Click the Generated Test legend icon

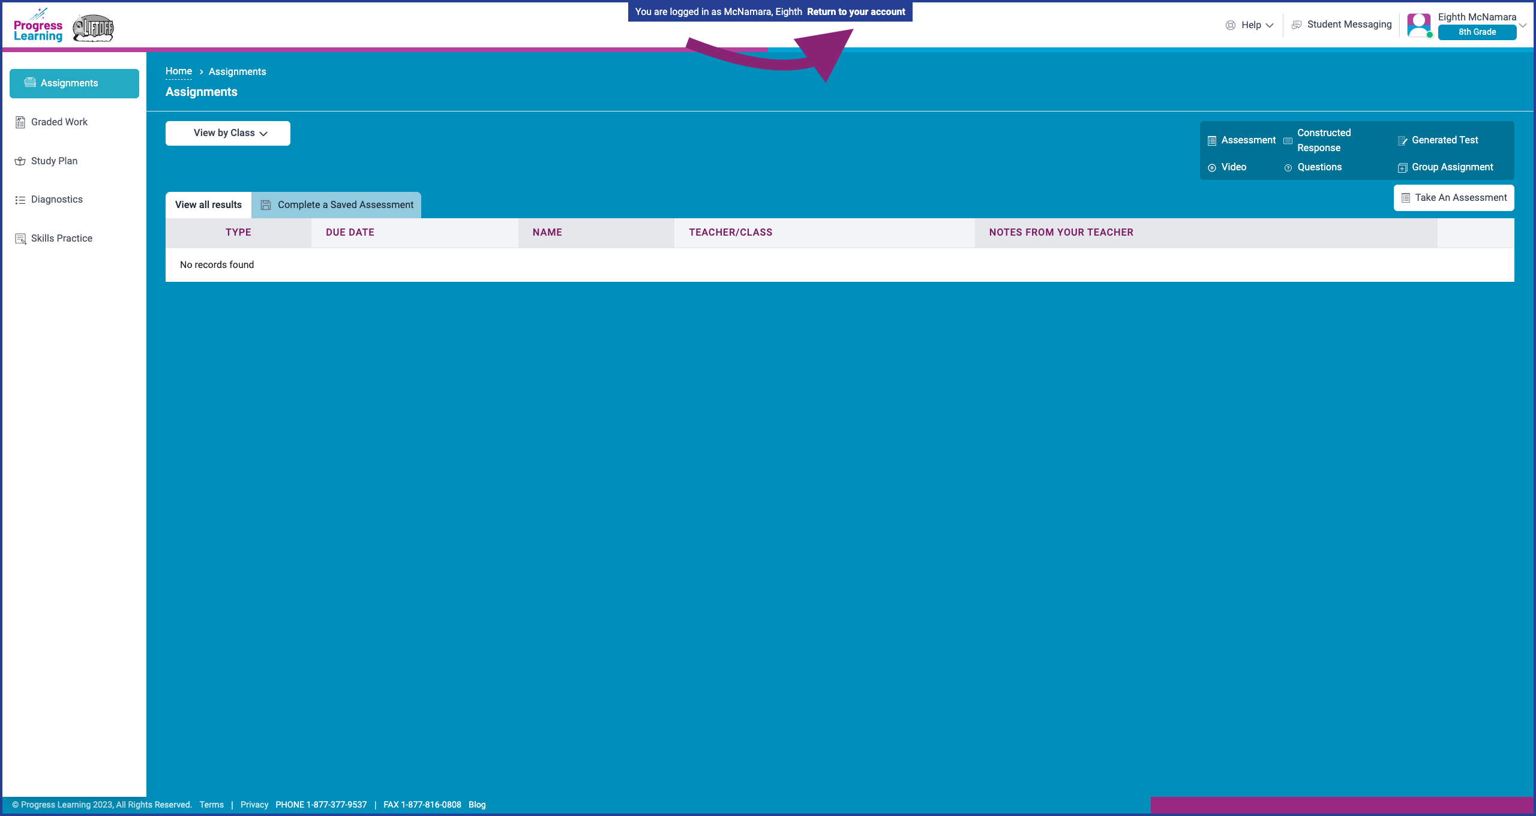pos(1402,141)
